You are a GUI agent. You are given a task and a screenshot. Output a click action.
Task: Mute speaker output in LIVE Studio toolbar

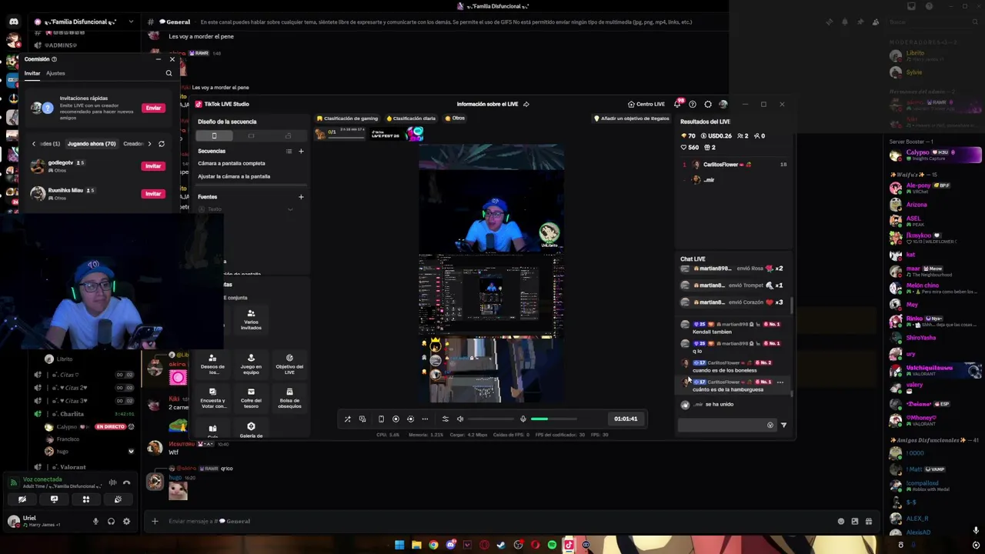pyautogui.click(x=460, y=419)
